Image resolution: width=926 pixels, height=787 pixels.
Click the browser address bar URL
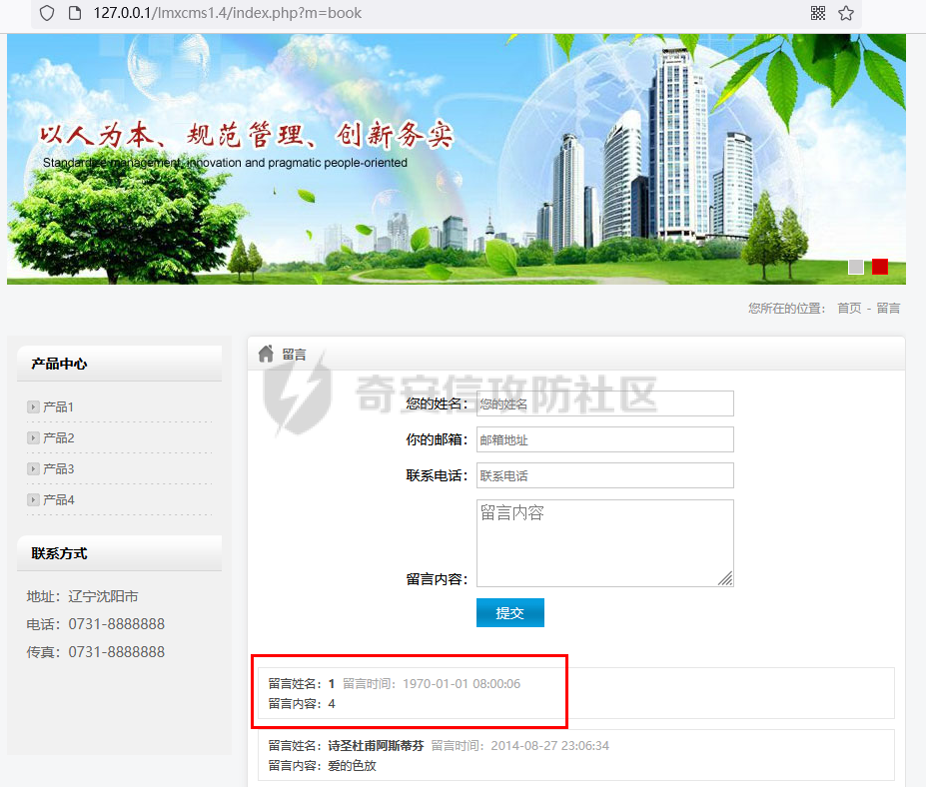(228, 13)
